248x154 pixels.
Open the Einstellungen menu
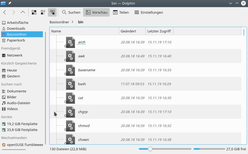(x=149, y=12)
